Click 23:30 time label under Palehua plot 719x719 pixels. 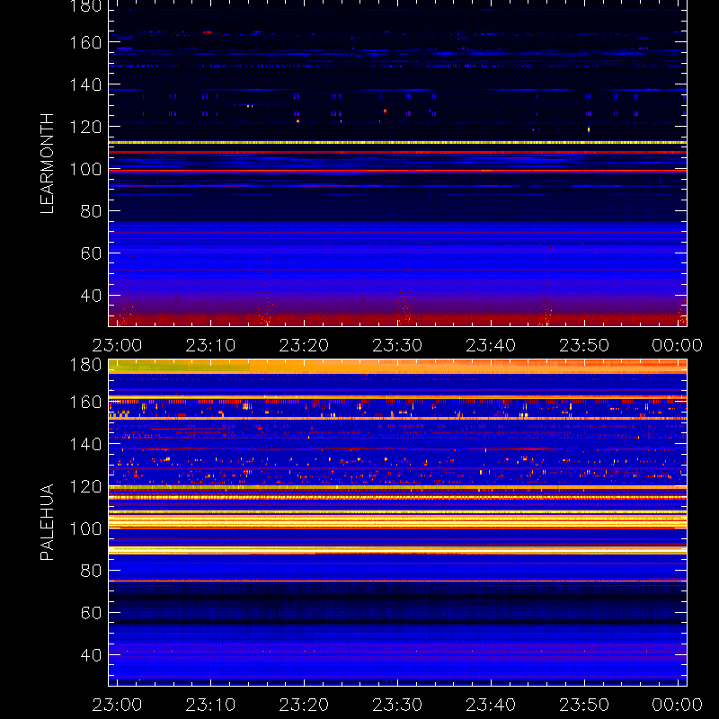tap(397, 705)
